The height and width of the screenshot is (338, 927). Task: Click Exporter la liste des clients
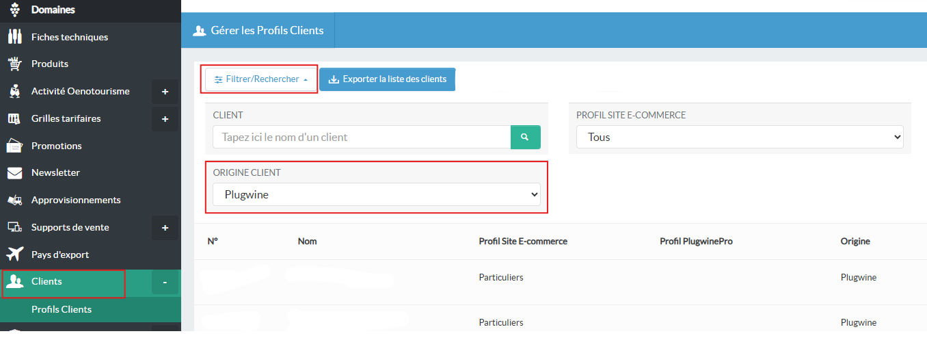click(x=387, y=79)
